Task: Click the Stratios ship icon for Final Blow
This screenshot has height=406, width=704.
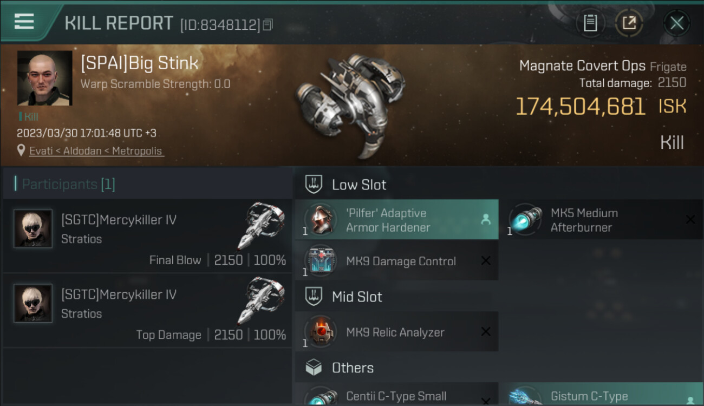Action: coord(261,226)
